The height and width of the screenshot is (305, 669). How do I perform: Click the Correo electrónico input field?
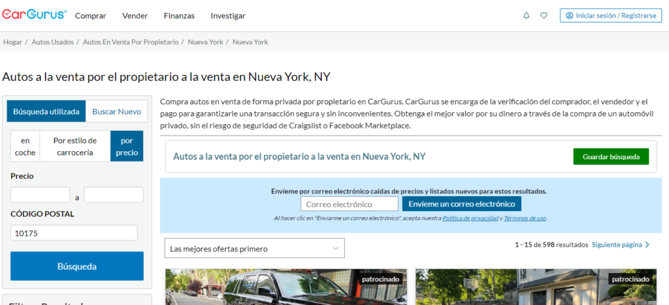click(350, 204)
